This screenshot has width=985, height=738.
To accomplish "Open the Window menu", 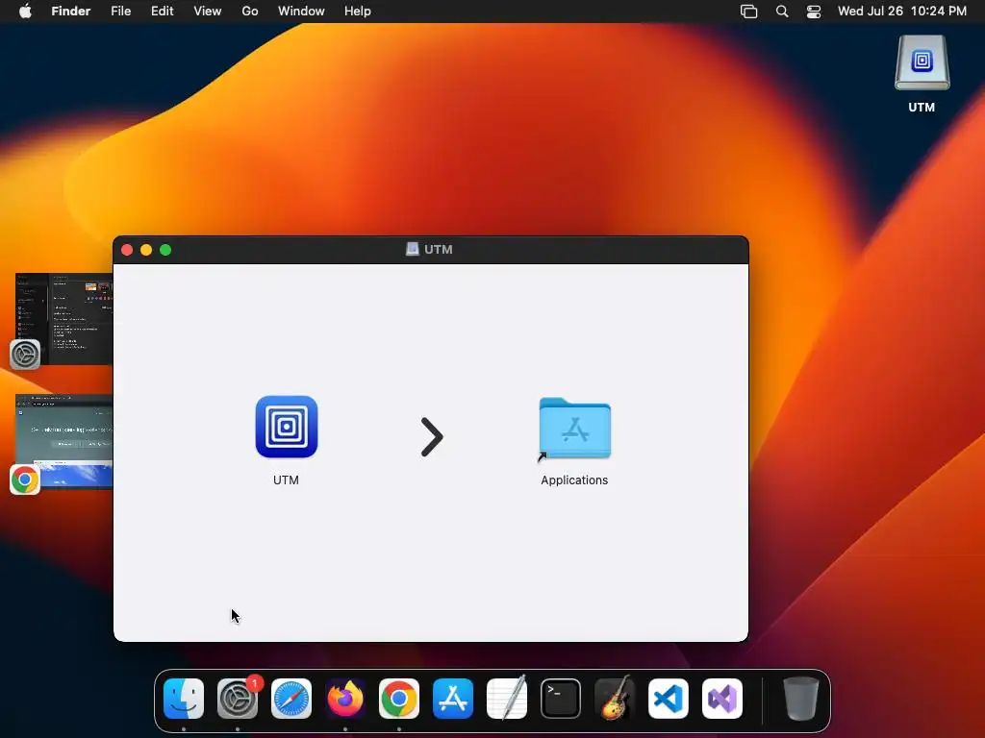I will tap(301, 12).
